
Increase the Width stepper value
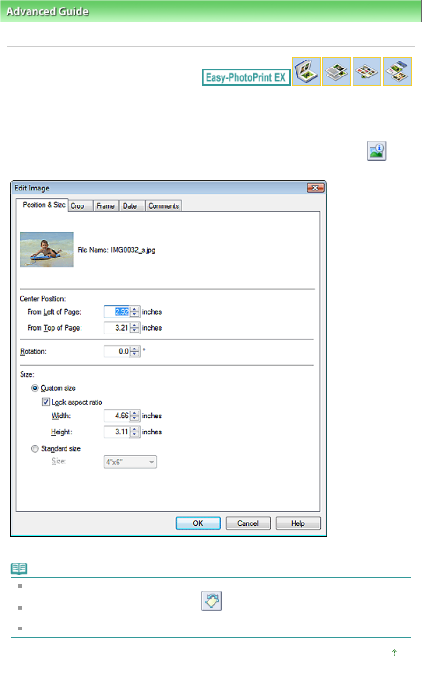[x=135, y=413]
